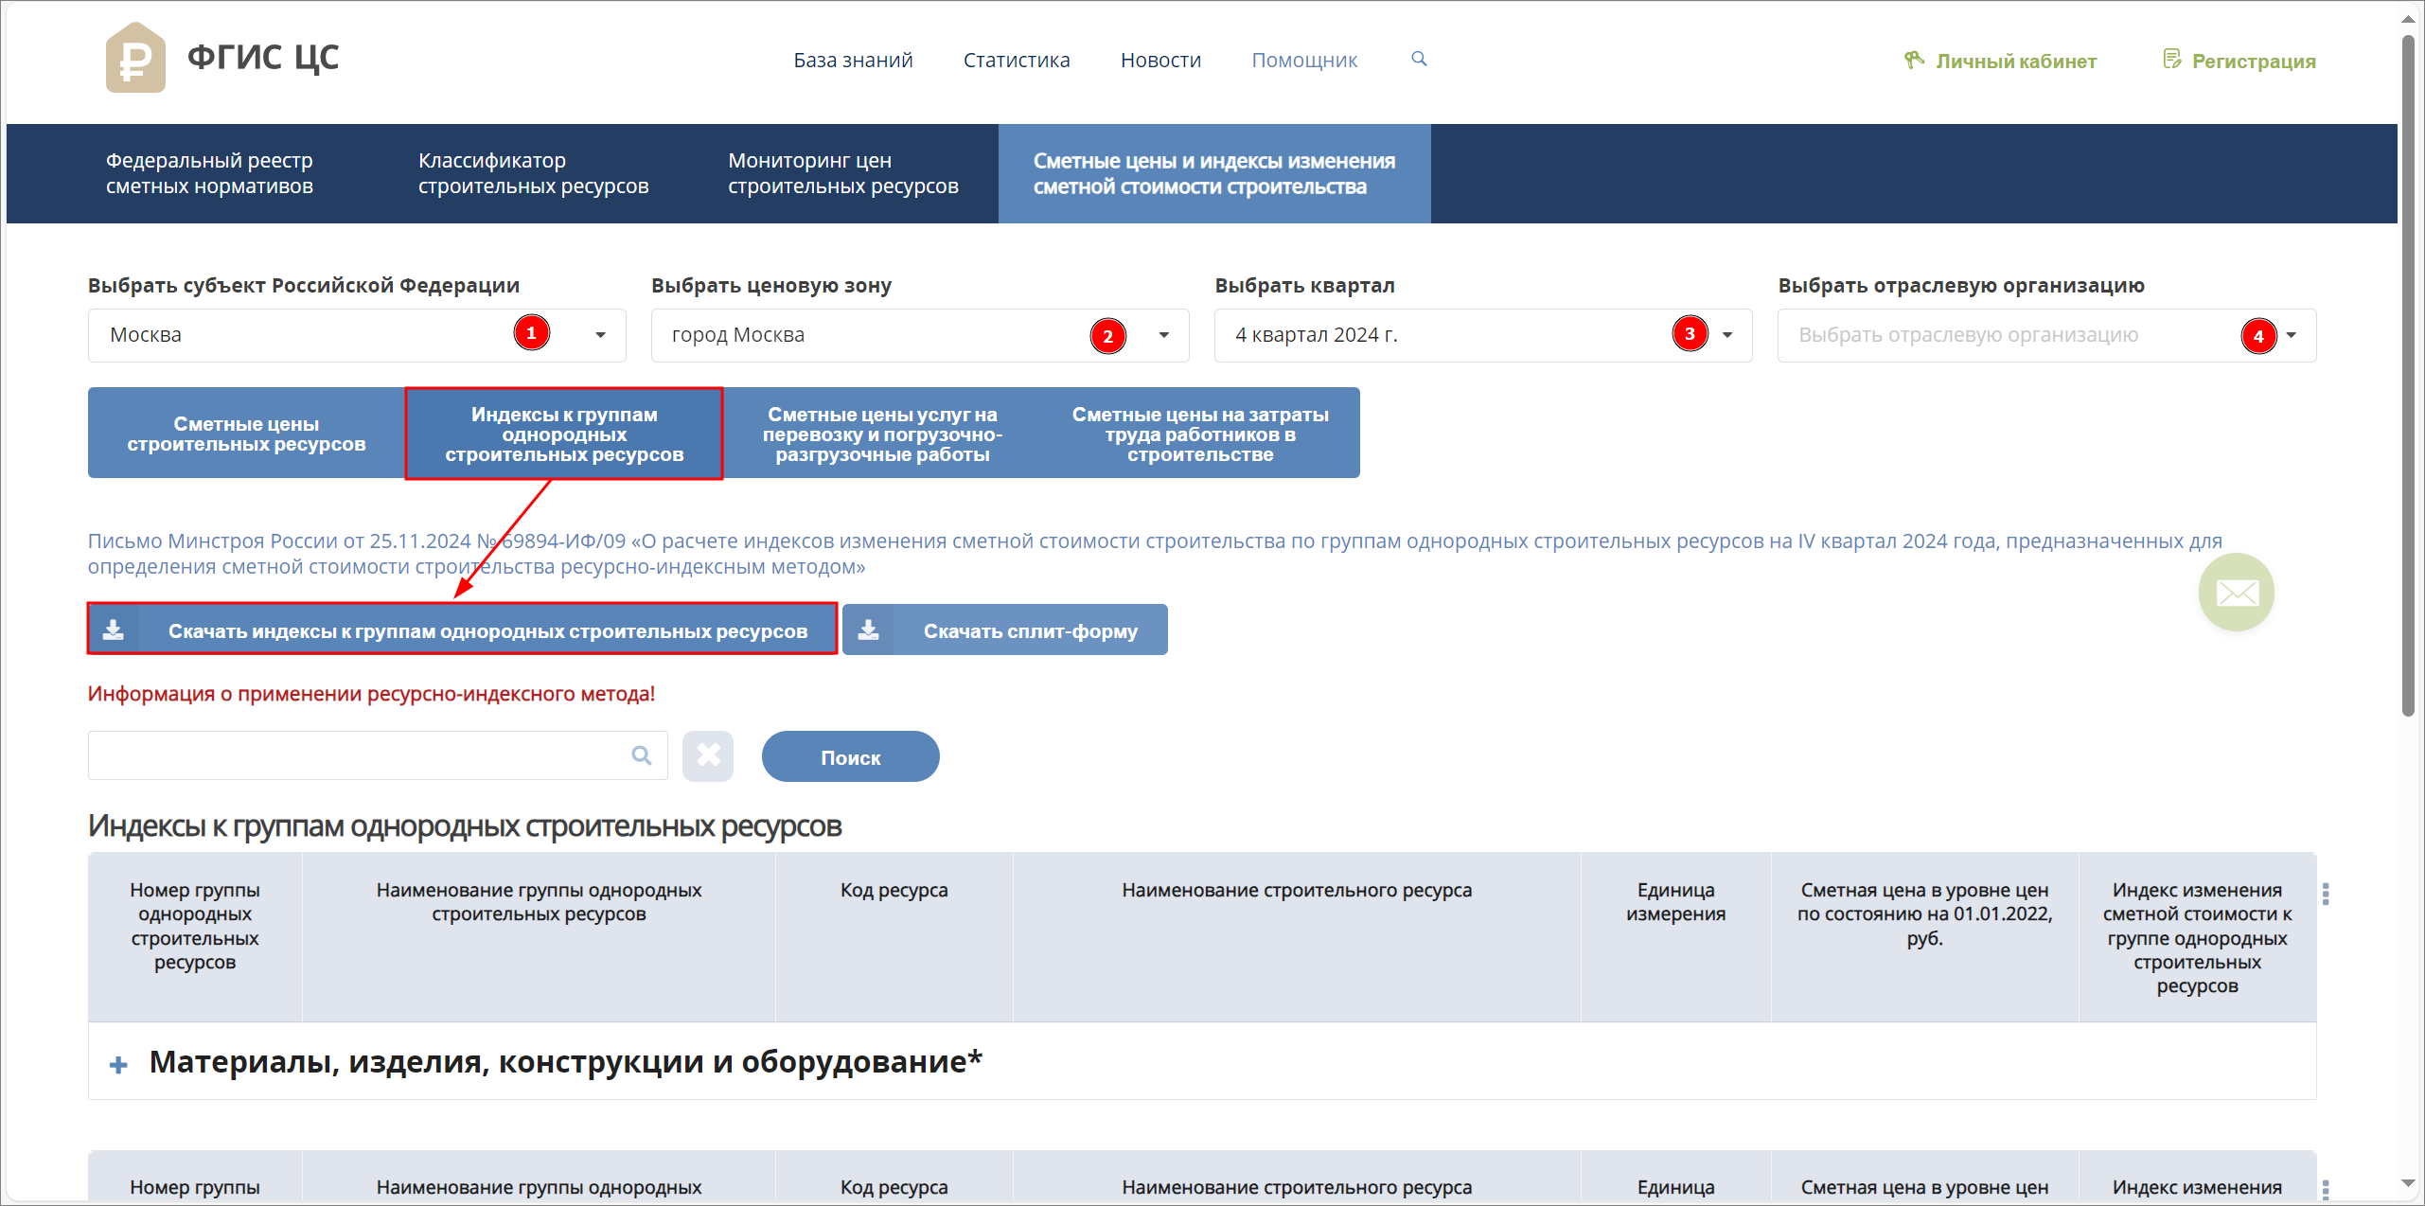Click the magnifier icon in search field
This screenshot has height=1206, width=2425.
pyautogui.click(x=642, y=755)
